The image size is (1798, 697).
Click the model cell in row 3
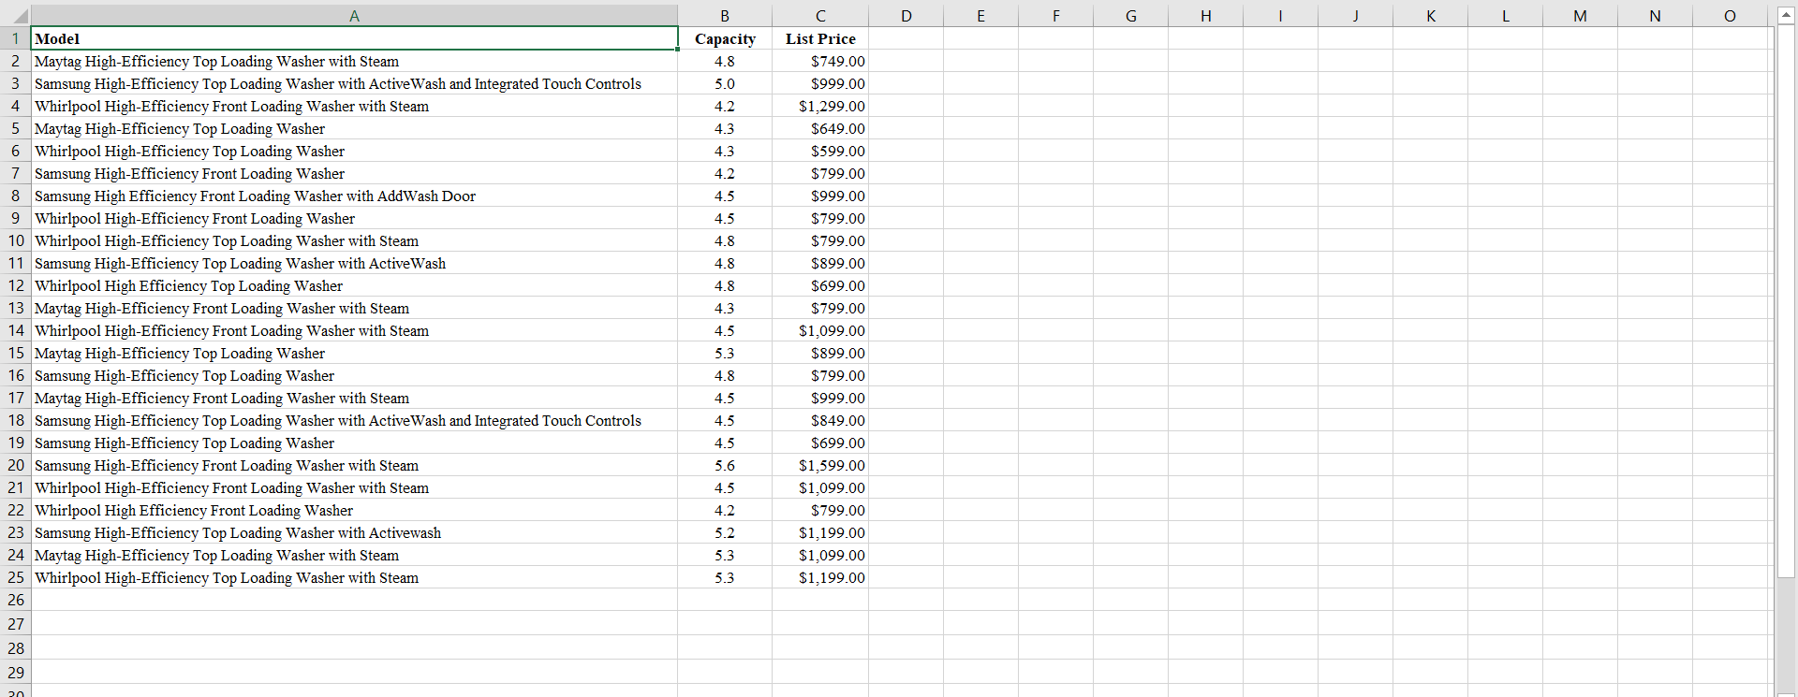354,83
